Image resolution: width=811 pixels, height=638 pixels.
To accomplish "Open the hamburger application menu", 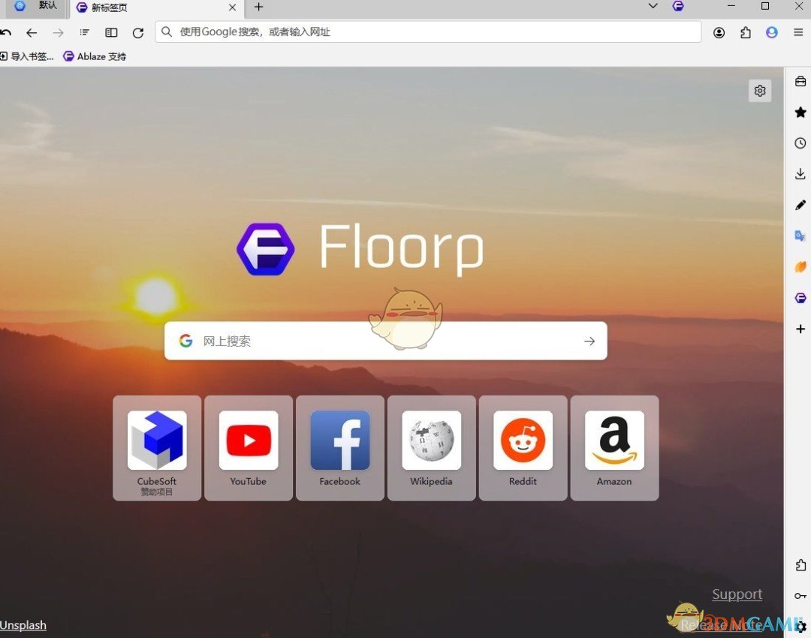I will (x=798, y=32).
